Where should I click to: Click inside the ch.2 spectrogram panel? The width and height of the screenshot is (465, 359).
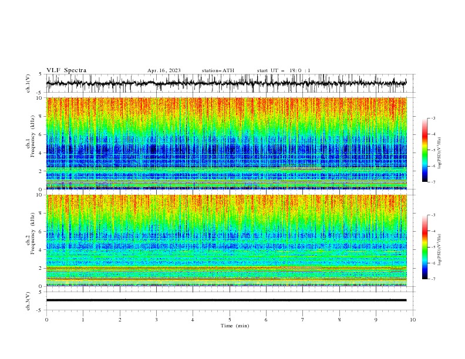pos(226,241)
